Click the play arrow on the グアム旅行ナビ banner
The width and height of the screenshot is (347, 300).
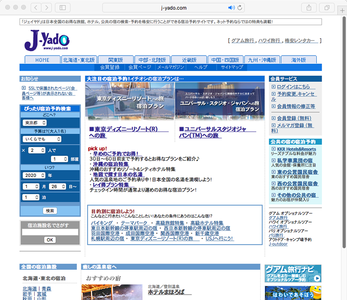click(x=317, y=278)
